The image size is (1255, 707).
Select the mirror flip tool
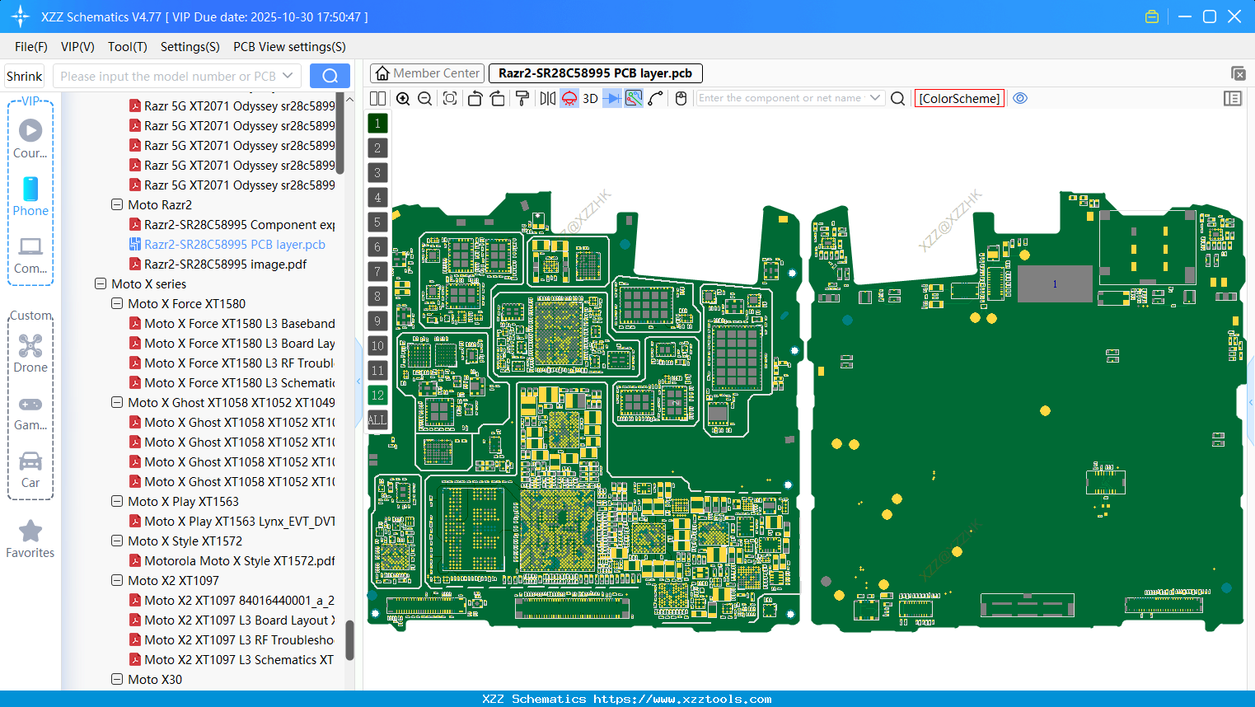[x=546, y=98]
